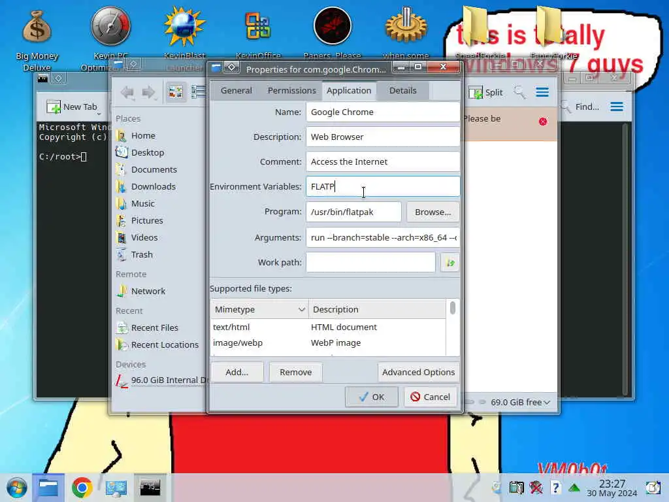Click the taskbar clock showing 23:27
669x502 pixels.
pyautogui.click(x=612, y=488)
